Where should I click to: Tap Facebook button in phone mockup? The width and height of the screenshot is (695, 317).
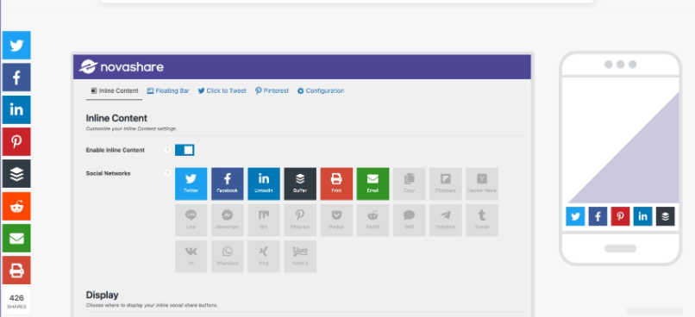pyautogui.click(x=598, y=216)
